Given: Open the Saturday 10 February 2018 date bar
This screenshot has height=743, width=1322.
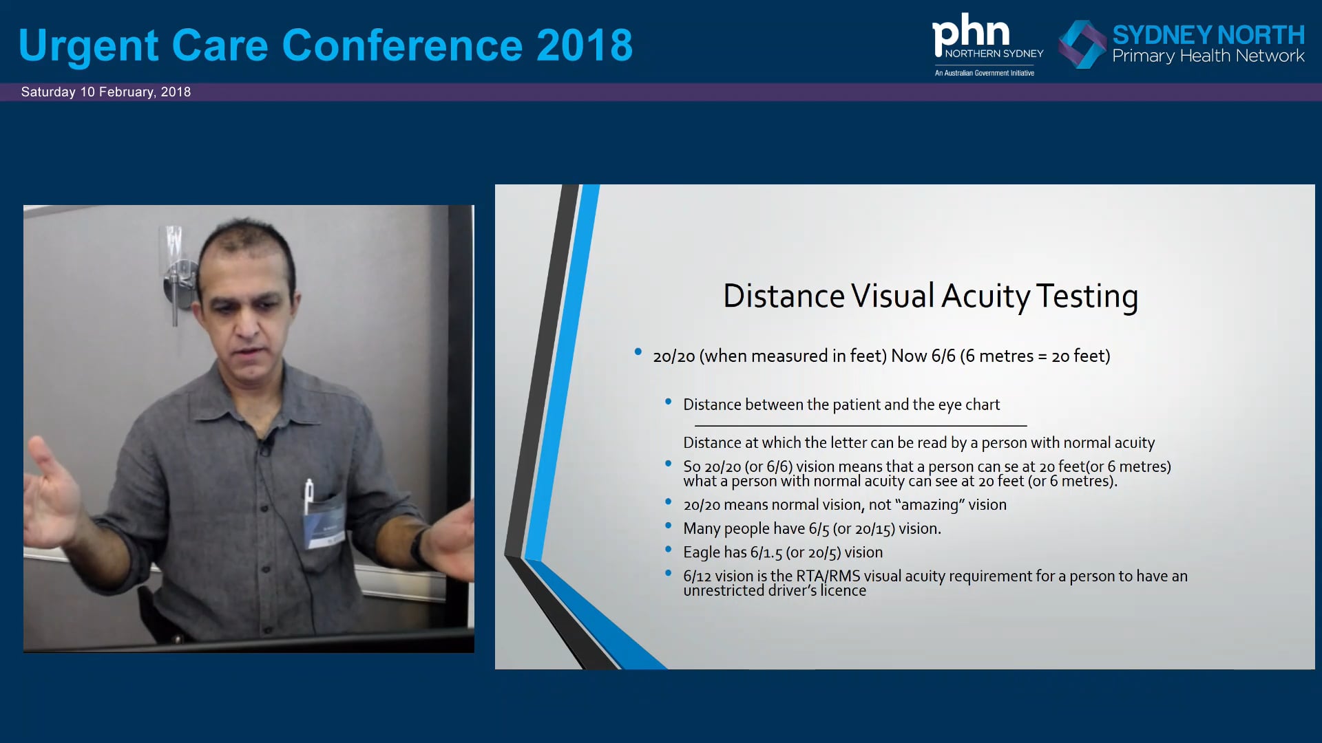Looking at the screenshot, I should (106, 91).
